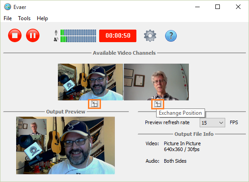
Task: Stop the recording with the red stop button
Action: click(x=15, y=35)
